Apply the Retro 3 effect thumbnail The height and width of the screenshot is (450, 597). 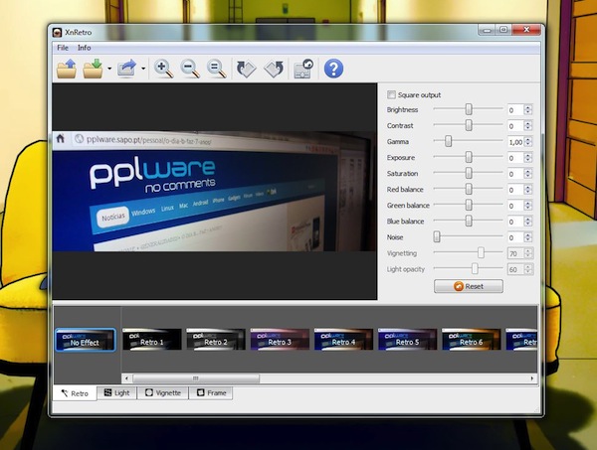(280, 340)
